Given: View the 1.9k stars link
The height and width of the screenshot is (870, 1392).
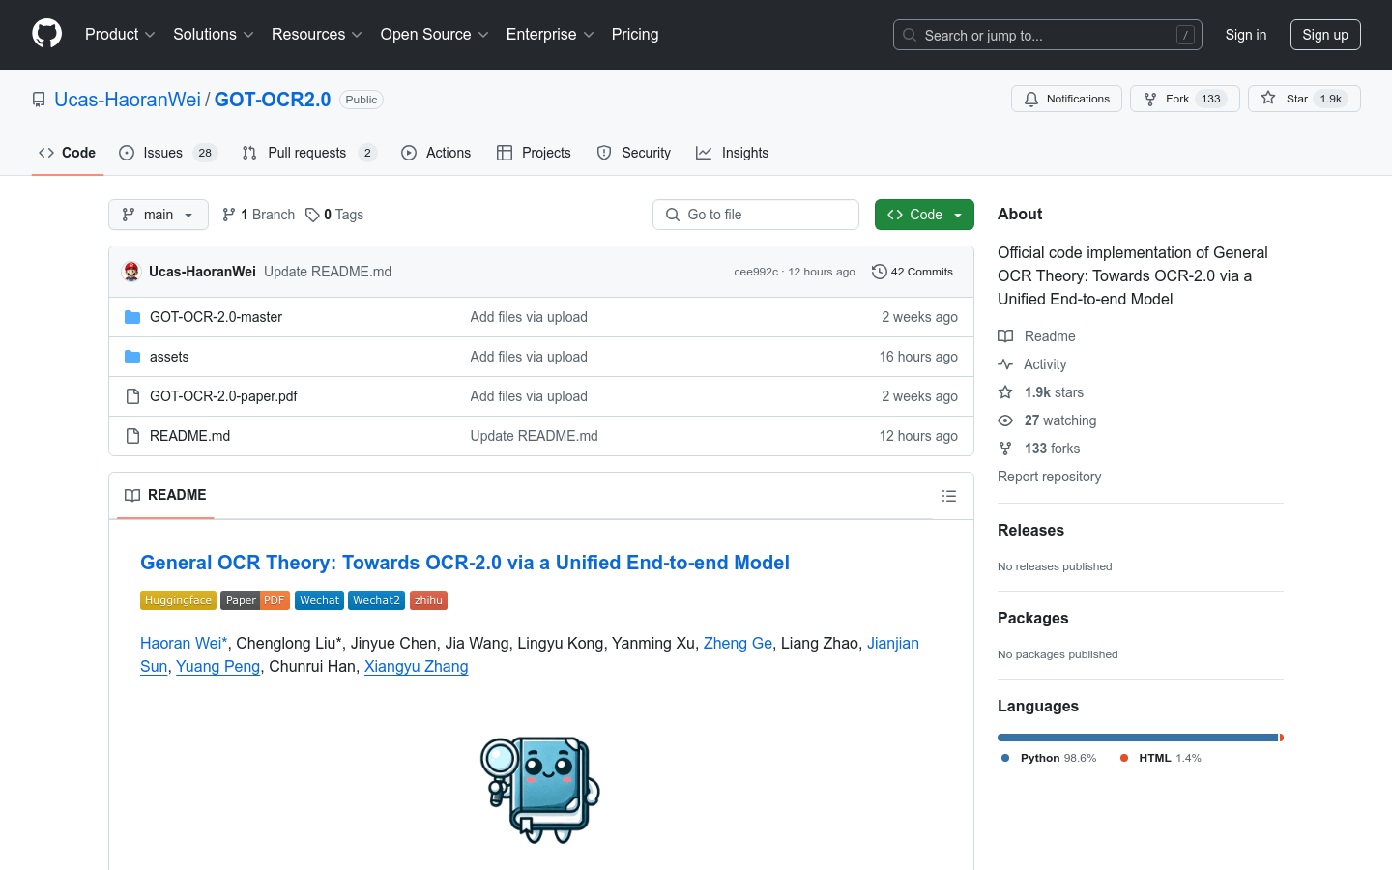Looking at the screenshot, I should [1041, 392].
